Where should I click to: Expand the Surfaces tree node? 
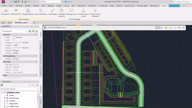click(x=5, y=101)
